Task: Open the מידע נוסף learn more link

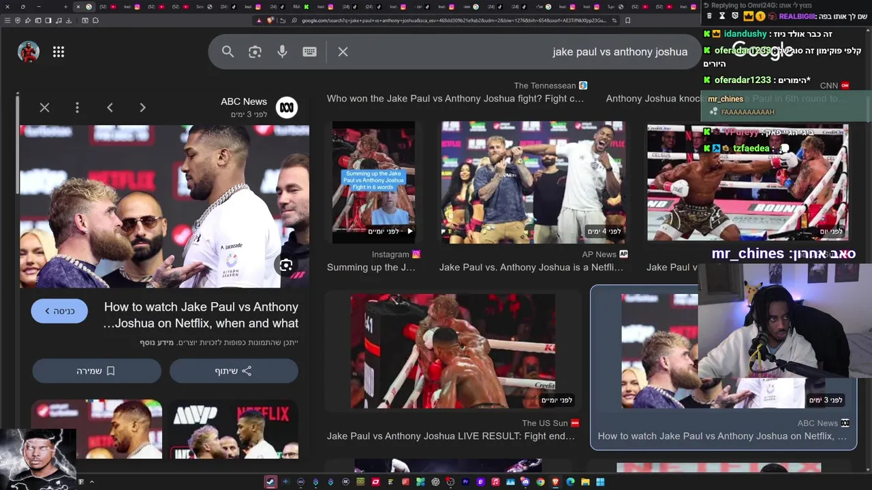Action: coord(157,342)
